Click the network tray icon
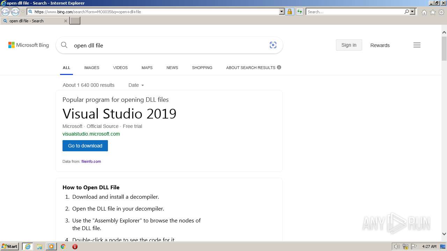The width and height of the screenshot is (447, 251). (x=405, y=246)
